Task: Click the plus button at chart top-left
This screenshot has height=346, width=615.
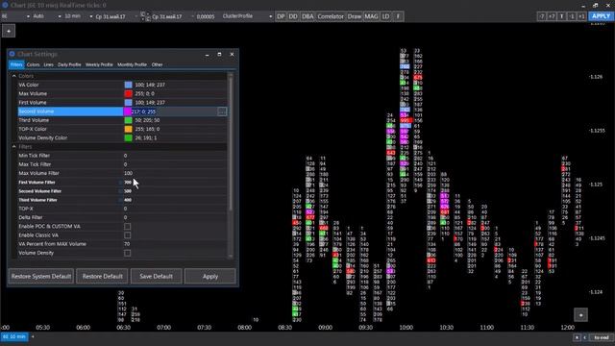Action: click(x=9, y=31)
